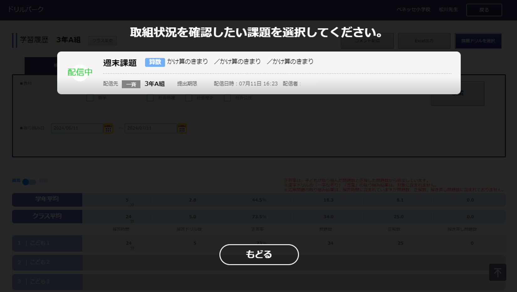Click the 73.5% class average value

click(x=259, y=217)
